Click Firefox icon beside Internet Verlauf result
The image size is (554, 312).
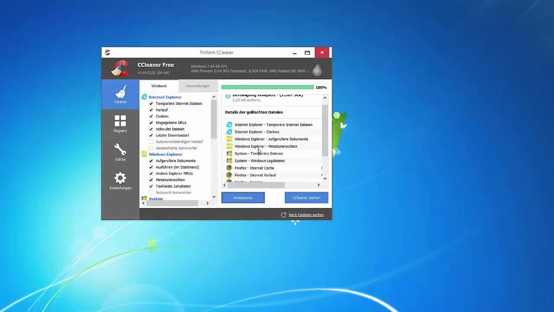pyautogui.click(x=229, y=175)
